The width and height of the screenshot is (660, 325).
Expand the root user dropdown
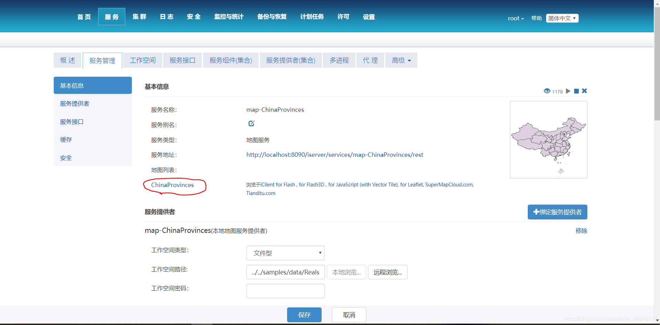pyautogui.click(x=516, y=18)
